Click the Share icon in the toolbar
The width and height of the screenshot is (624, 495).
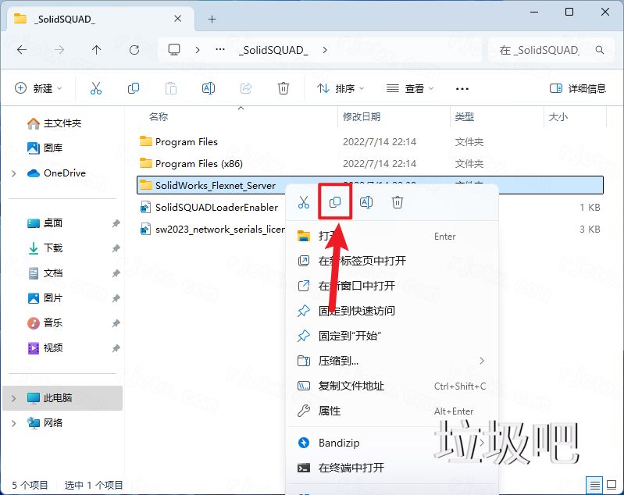246,88
